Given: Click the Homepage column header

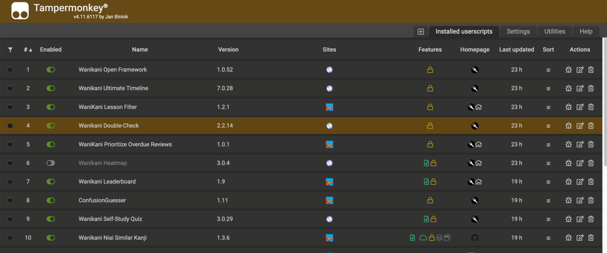Looking at the screenshot, I should pyautogui.click(x=475, y=49).
